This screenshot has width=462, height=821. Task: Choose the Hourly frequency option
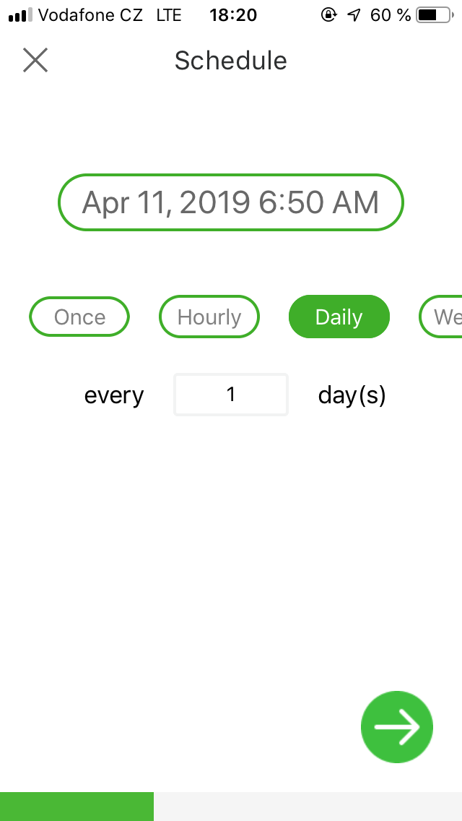coord(209,317)
